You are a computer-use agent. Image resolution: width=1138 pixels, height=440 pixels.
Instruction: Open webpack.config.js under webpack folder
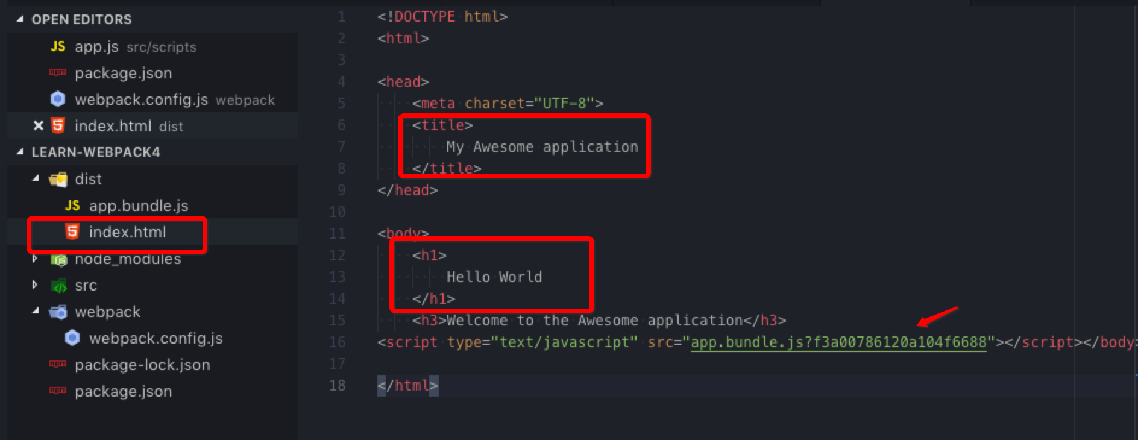(x=156, y=338)
